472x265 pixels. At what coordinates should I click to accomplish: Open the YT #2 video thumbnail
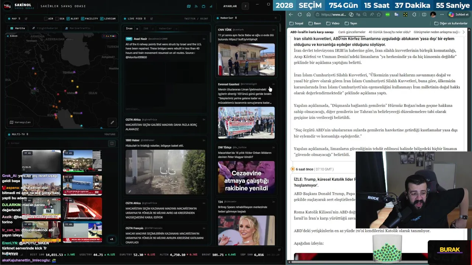coord(82,160)
